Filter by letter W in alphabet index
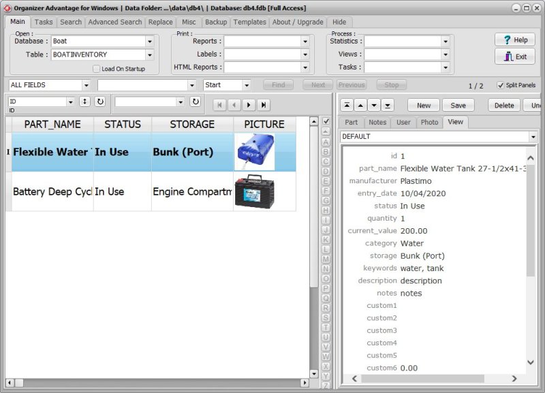 coord(326,356)
